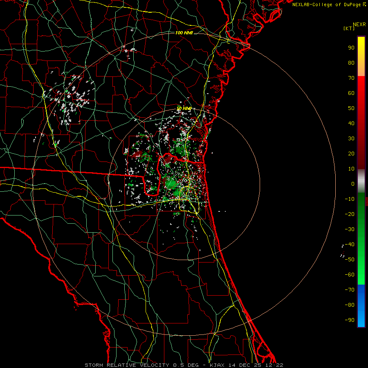Click the -10 value on velocity scale
Viewport: 368px width, 368px height.
[350, 199]
